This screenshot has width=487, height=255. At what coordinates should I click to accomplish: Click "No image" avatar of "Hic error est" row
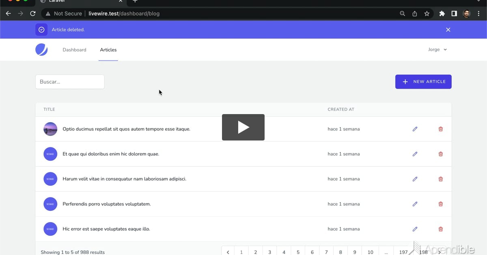pos(50,229)
